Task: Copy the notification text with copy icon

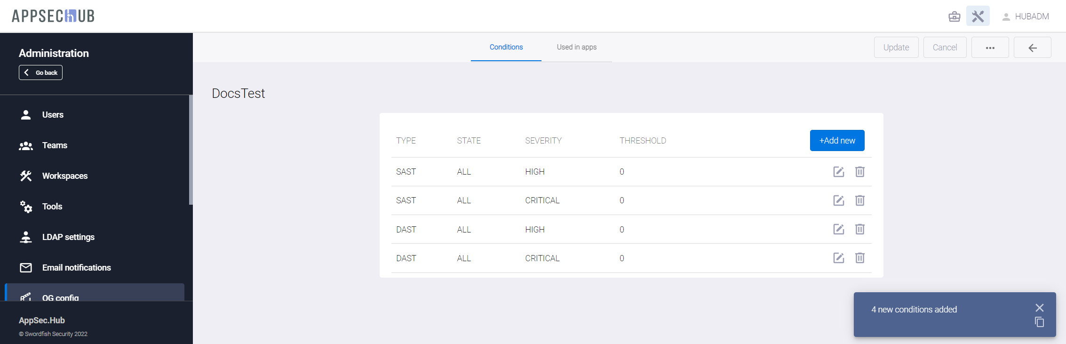Action: [x=1039, y=322]
